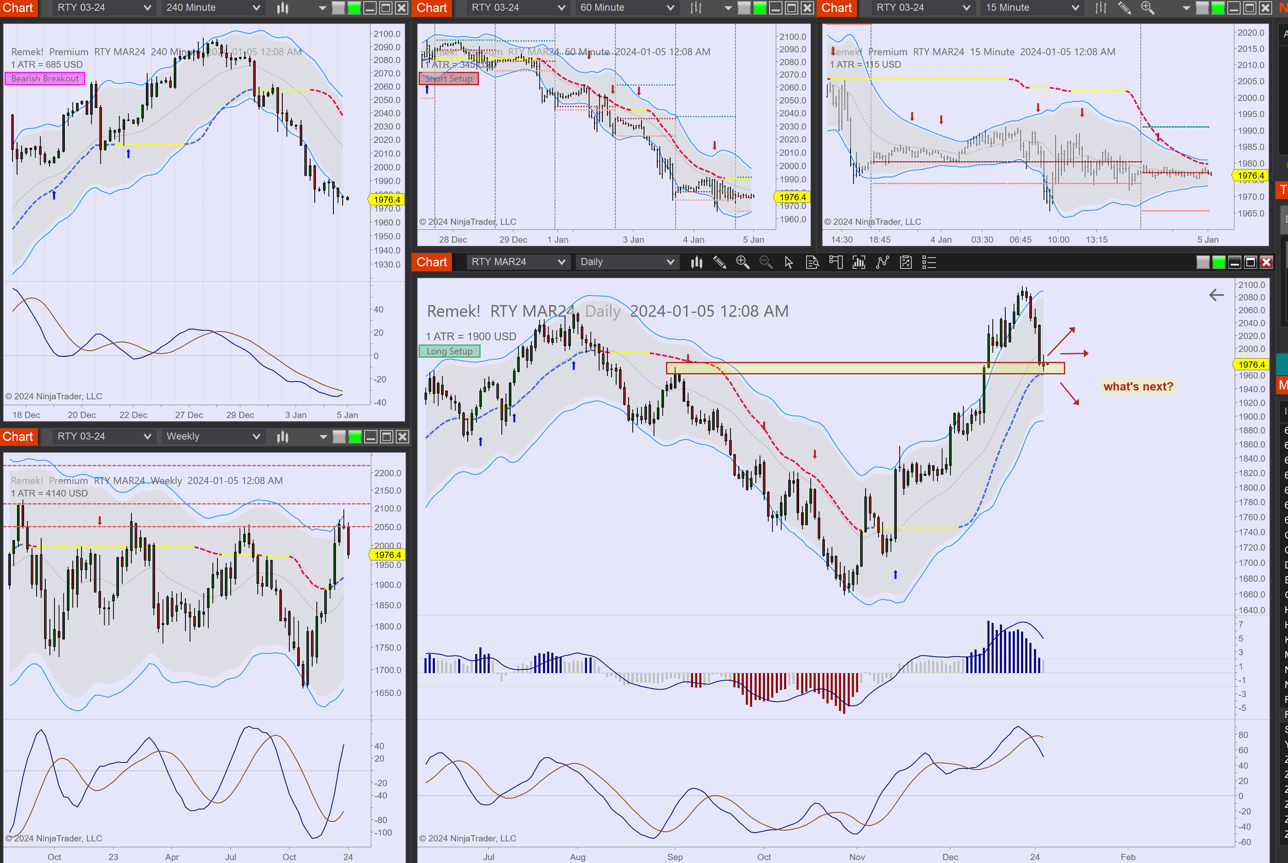The image size is (1288, 863).
Task: Open bar style icon in 240 Minute chart
Action: point(282,8)
